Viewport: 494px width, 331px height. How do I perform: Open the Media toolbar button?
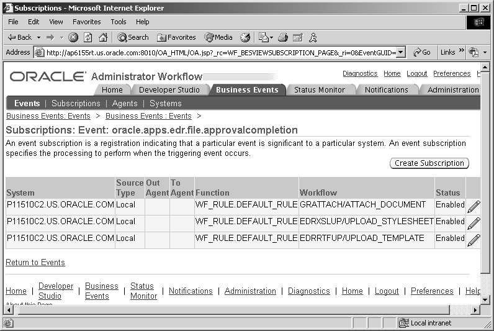pos(218,37)
